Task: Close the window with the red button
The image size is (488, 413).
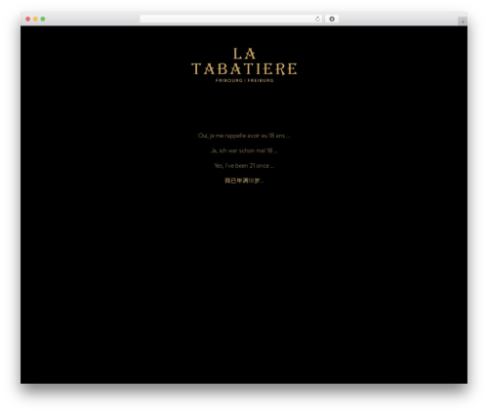Action: point(28,20)
